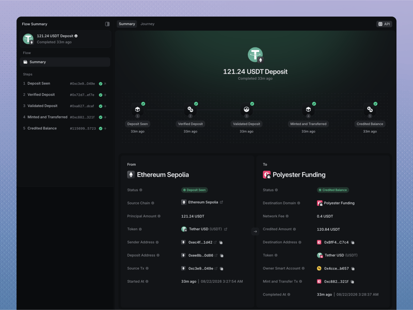Click the Deposit Seen timeline label
This screenshot has width=413, height=310.
137,124
